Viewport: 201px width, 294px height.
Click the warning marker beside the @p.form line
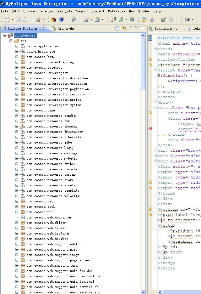point(150,209)
